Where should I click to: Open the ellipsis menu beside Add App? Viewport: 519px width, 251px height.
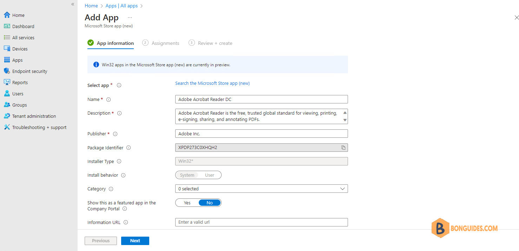130,18
